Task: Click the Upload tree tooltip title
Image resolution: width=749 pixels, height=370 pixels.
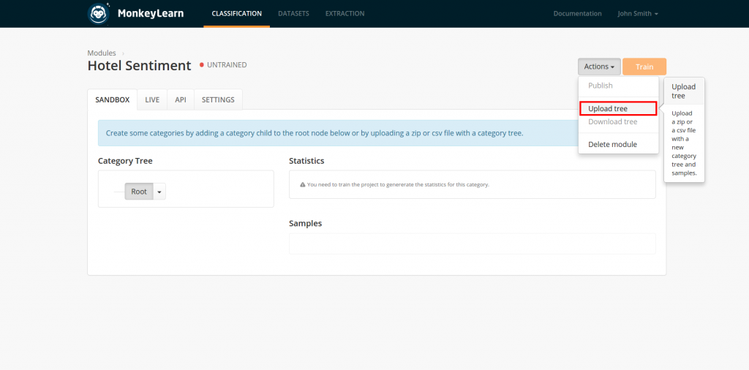Action: (x=684, y=91)
